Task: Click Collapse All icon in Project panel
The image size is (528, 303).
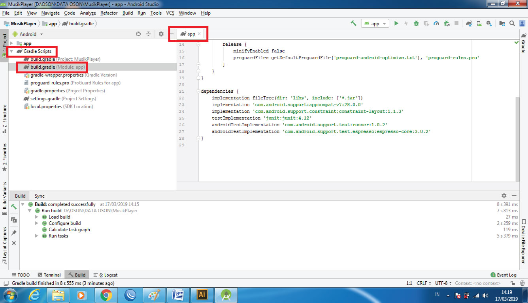Action: click(x=149, y=34)
